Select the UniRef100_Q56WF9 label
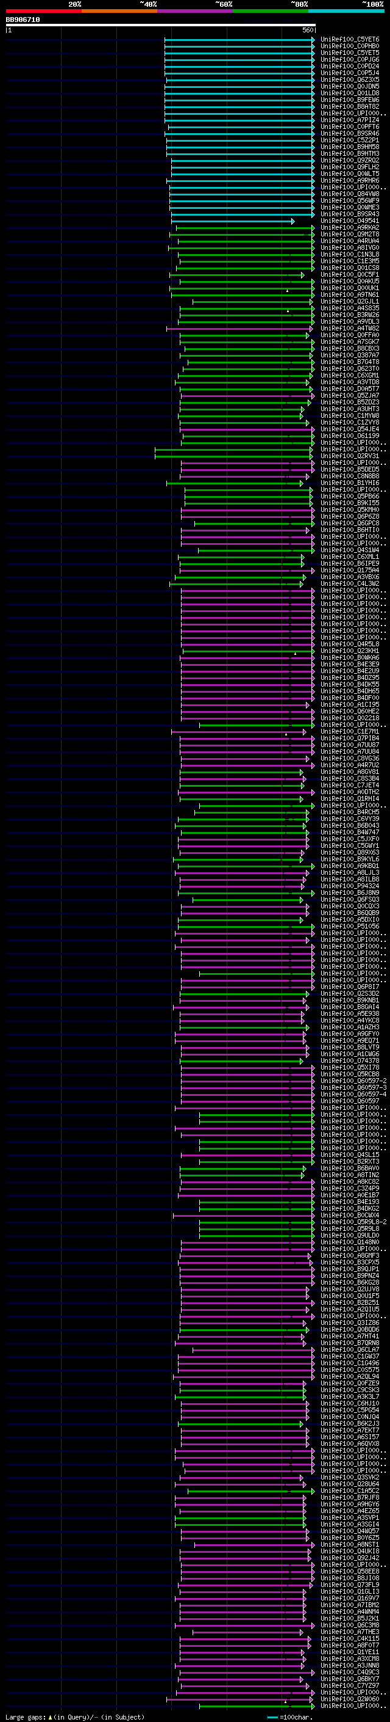 350,200
